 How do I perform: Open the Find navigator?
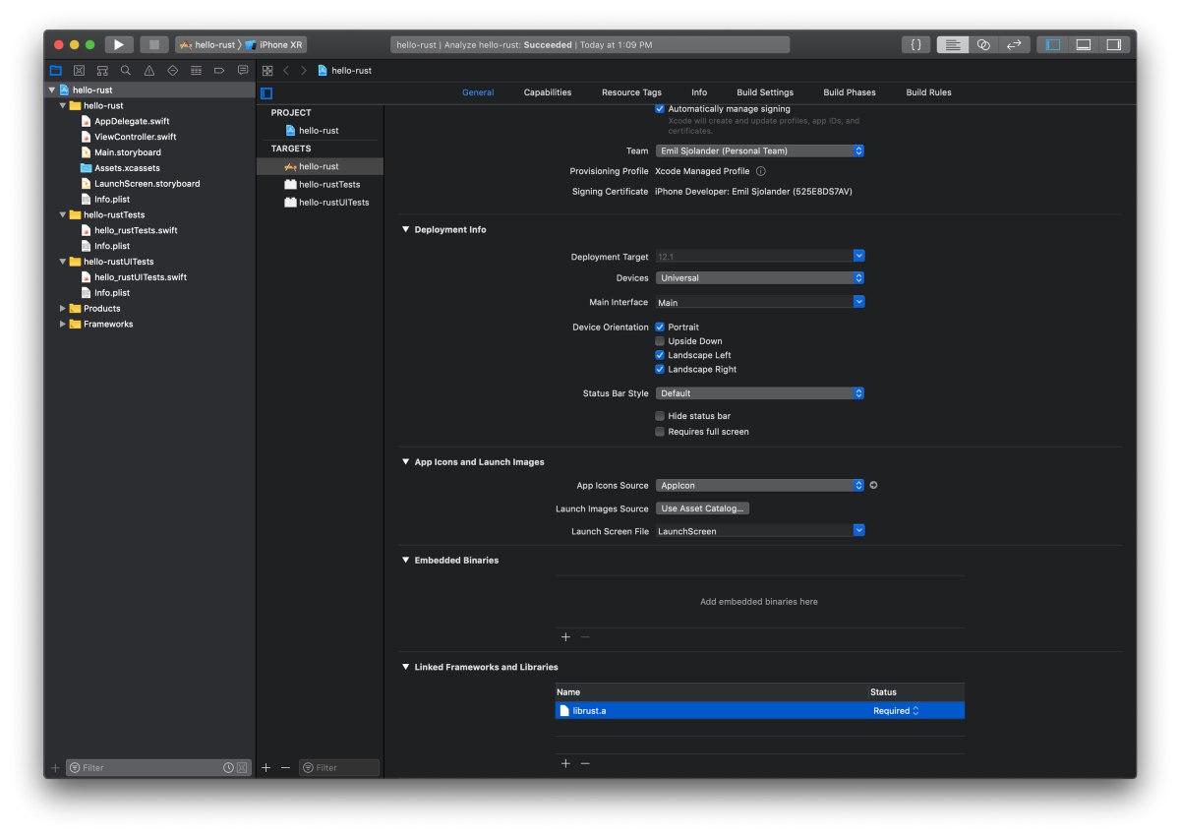click(x=126, y=71)
